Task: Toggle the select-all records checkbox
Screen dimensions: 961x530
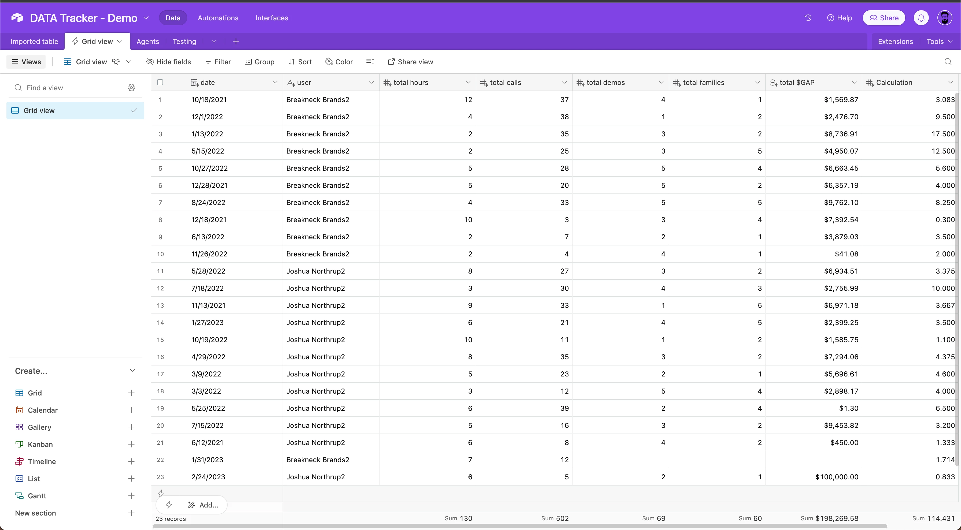Action: click(160, 82)
